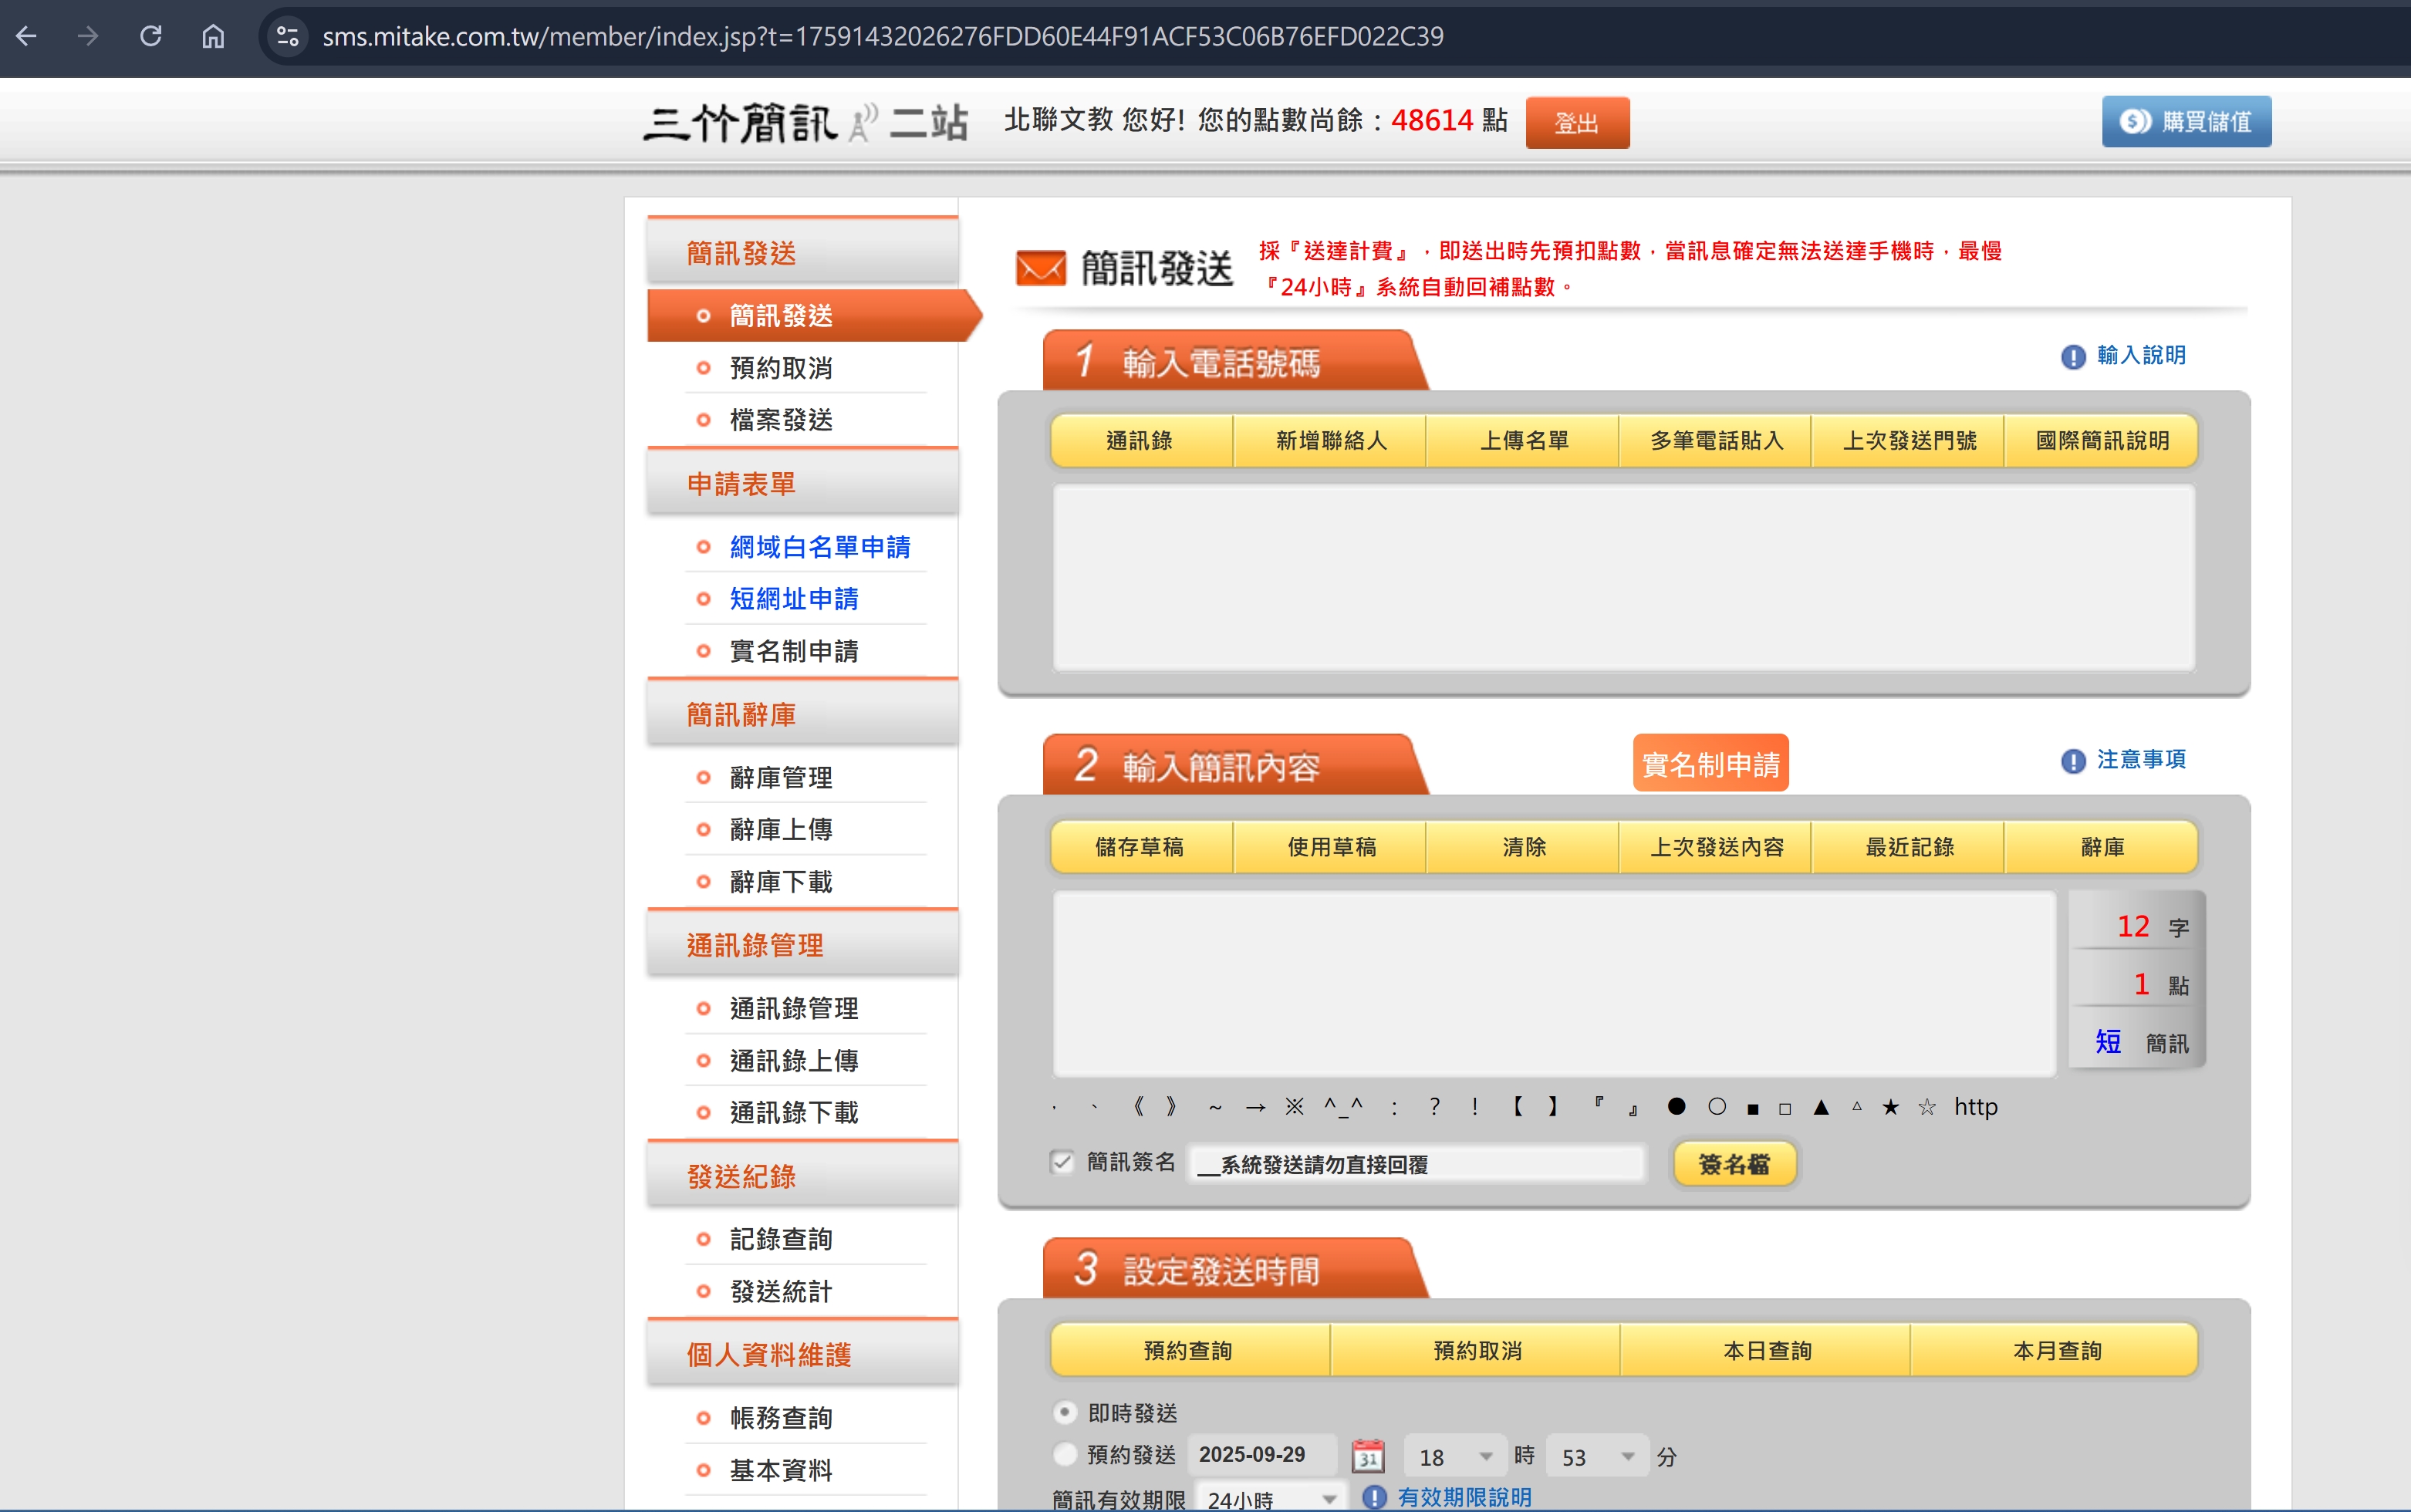Click the 儲存草稿 button

1140,847
